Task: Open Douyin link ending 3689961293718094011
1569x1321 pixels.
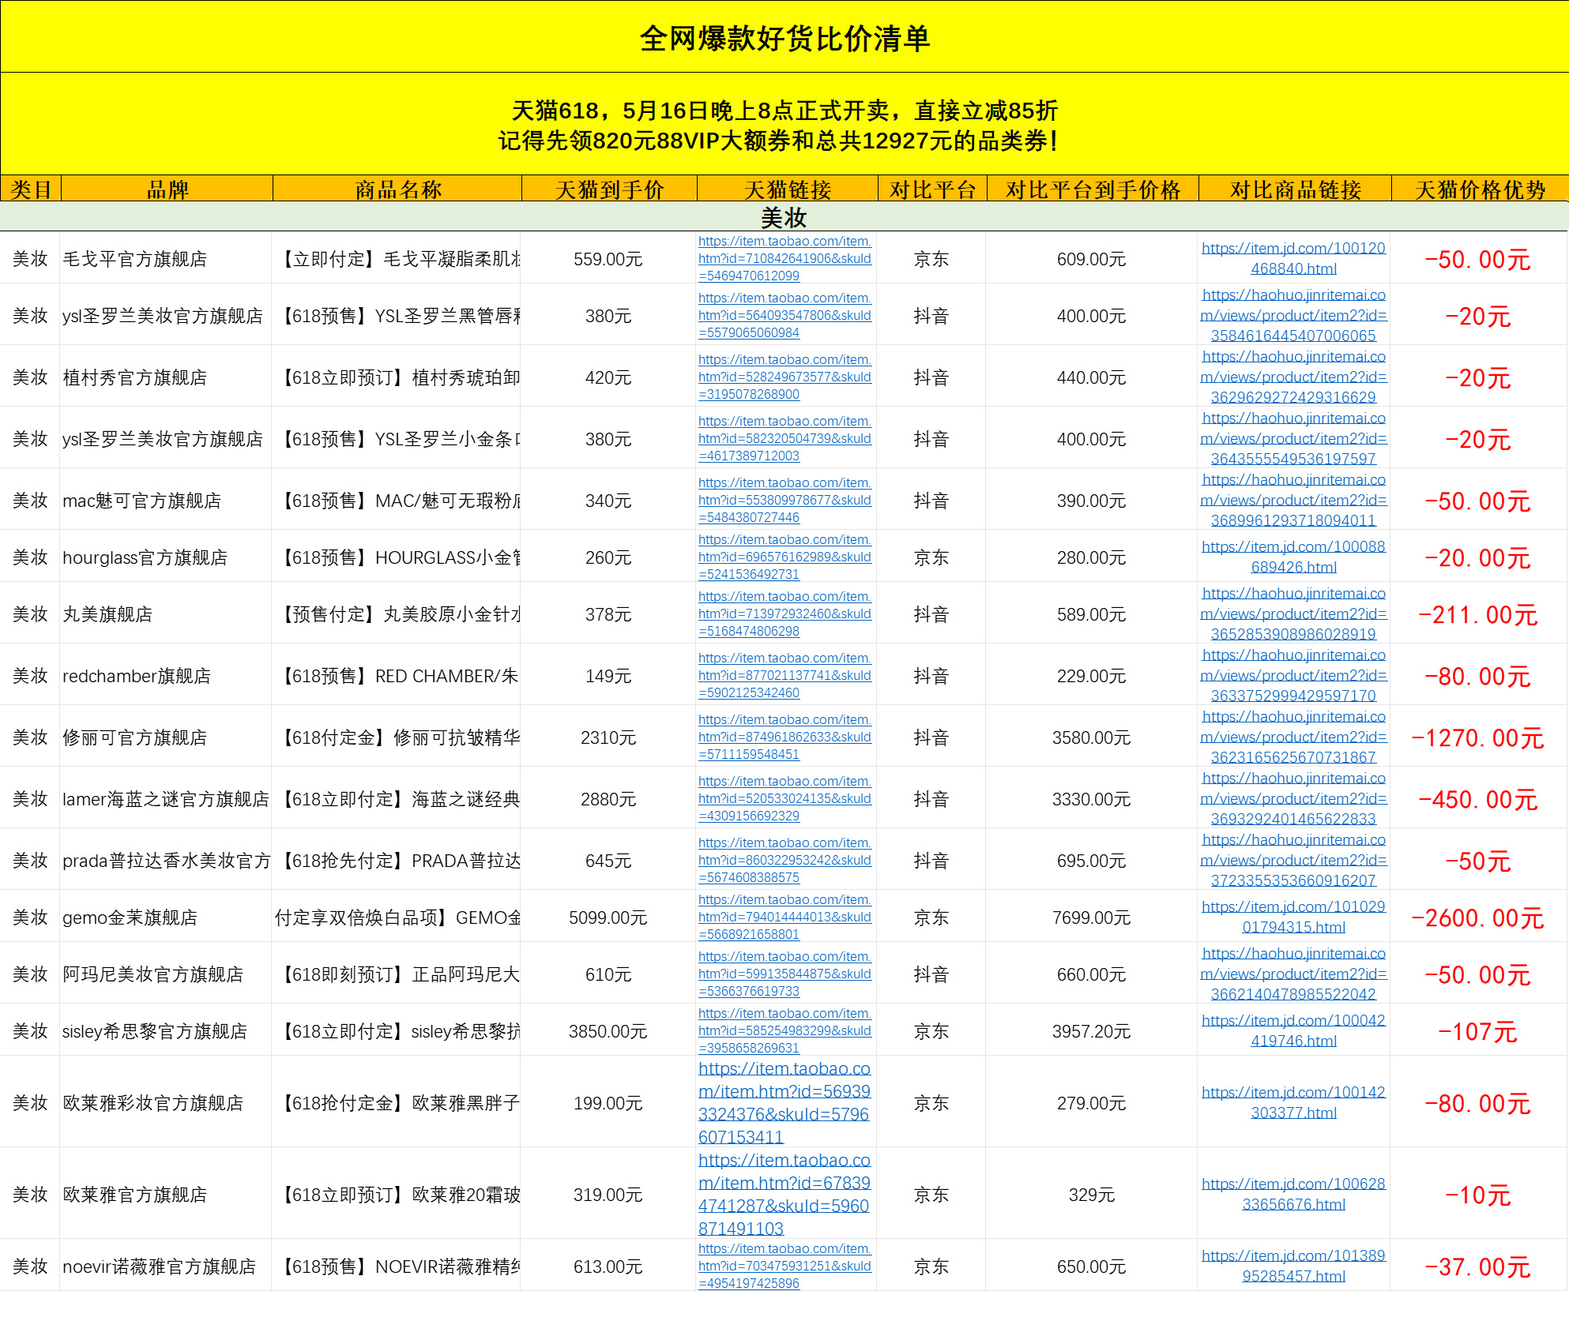Action: tap(1293, 500)
